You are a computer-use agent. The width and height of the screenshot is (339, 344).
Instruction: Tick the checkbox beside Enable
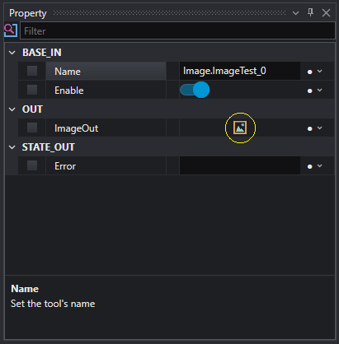[x=32, y=90]
